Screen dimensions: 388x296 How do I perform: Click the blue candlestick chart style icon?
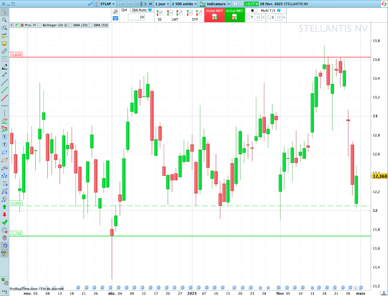pyautogui.click(x=90, y=4)
